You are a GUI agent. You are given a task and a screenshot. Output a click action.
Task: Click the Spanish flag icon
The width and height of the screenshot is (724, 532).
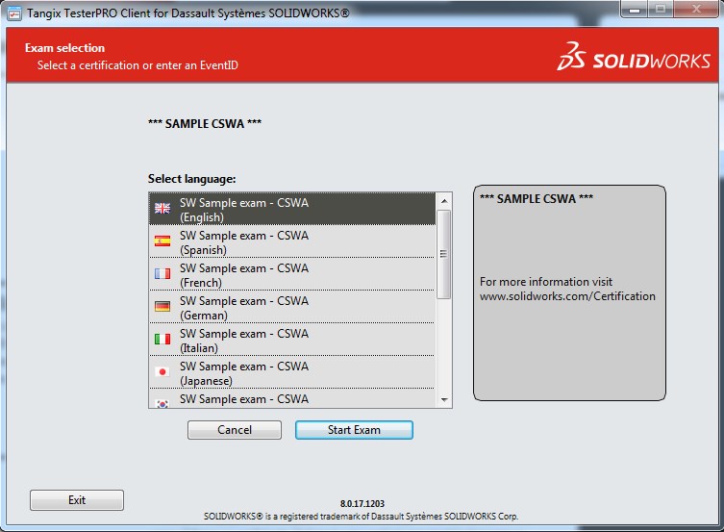click(x=162, y=241)
